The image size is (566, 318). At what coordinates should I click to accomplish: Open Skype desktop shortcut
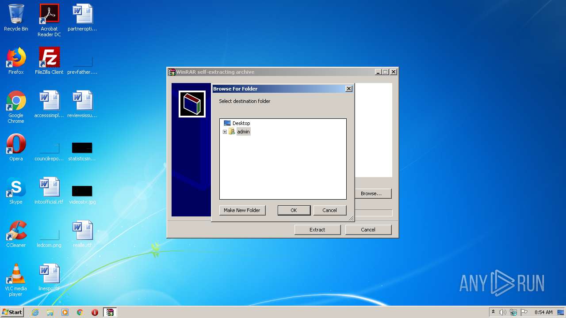(16, 191)
